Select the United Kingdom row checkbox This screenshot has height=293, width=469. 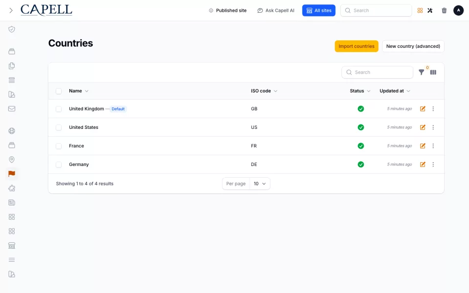59,109
